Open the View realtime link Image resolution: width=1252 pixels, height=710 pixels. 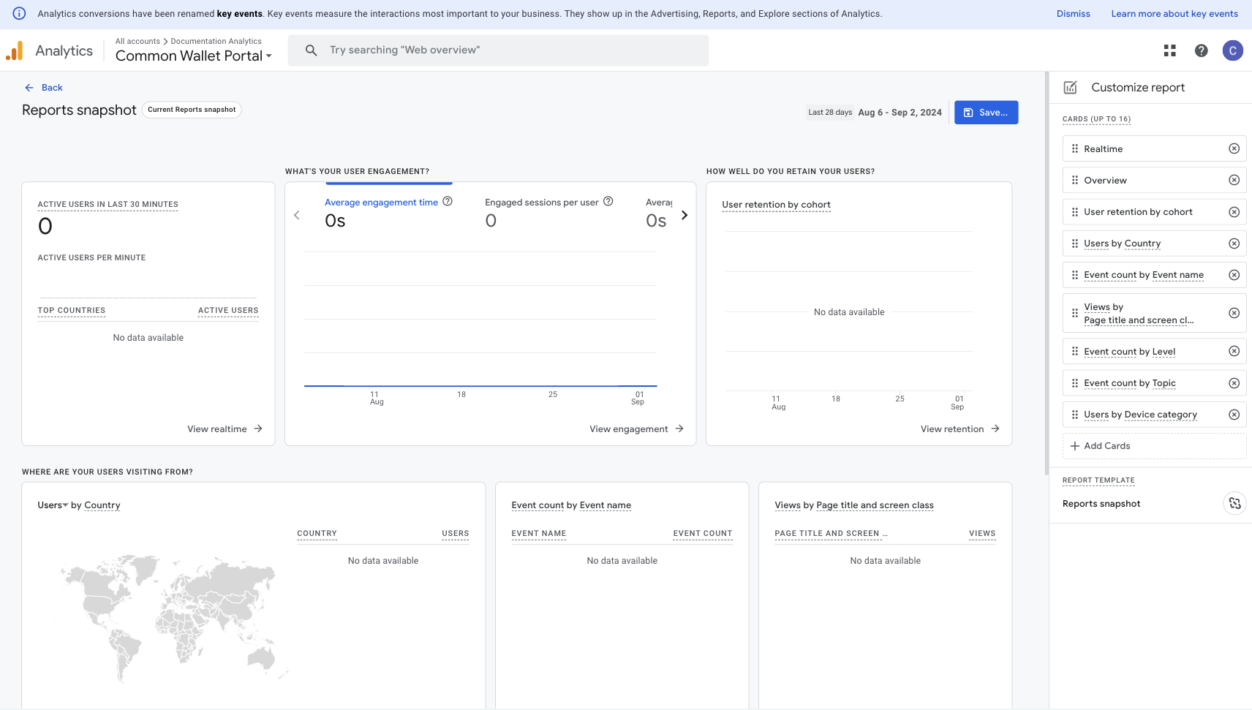225,429
